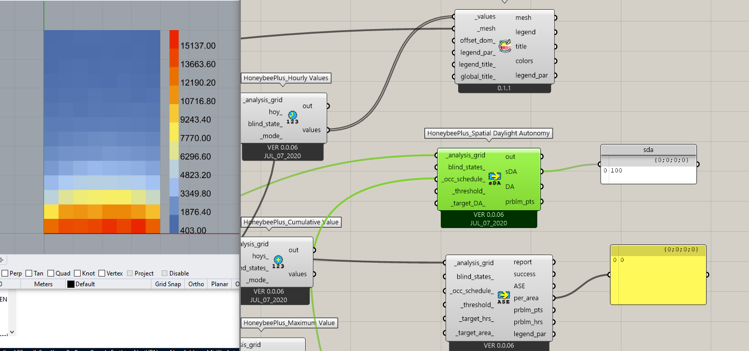This screenshot has width=749, height=351.
Task: Enable the Perp osnap checkbox
Action: pos(5,273)
